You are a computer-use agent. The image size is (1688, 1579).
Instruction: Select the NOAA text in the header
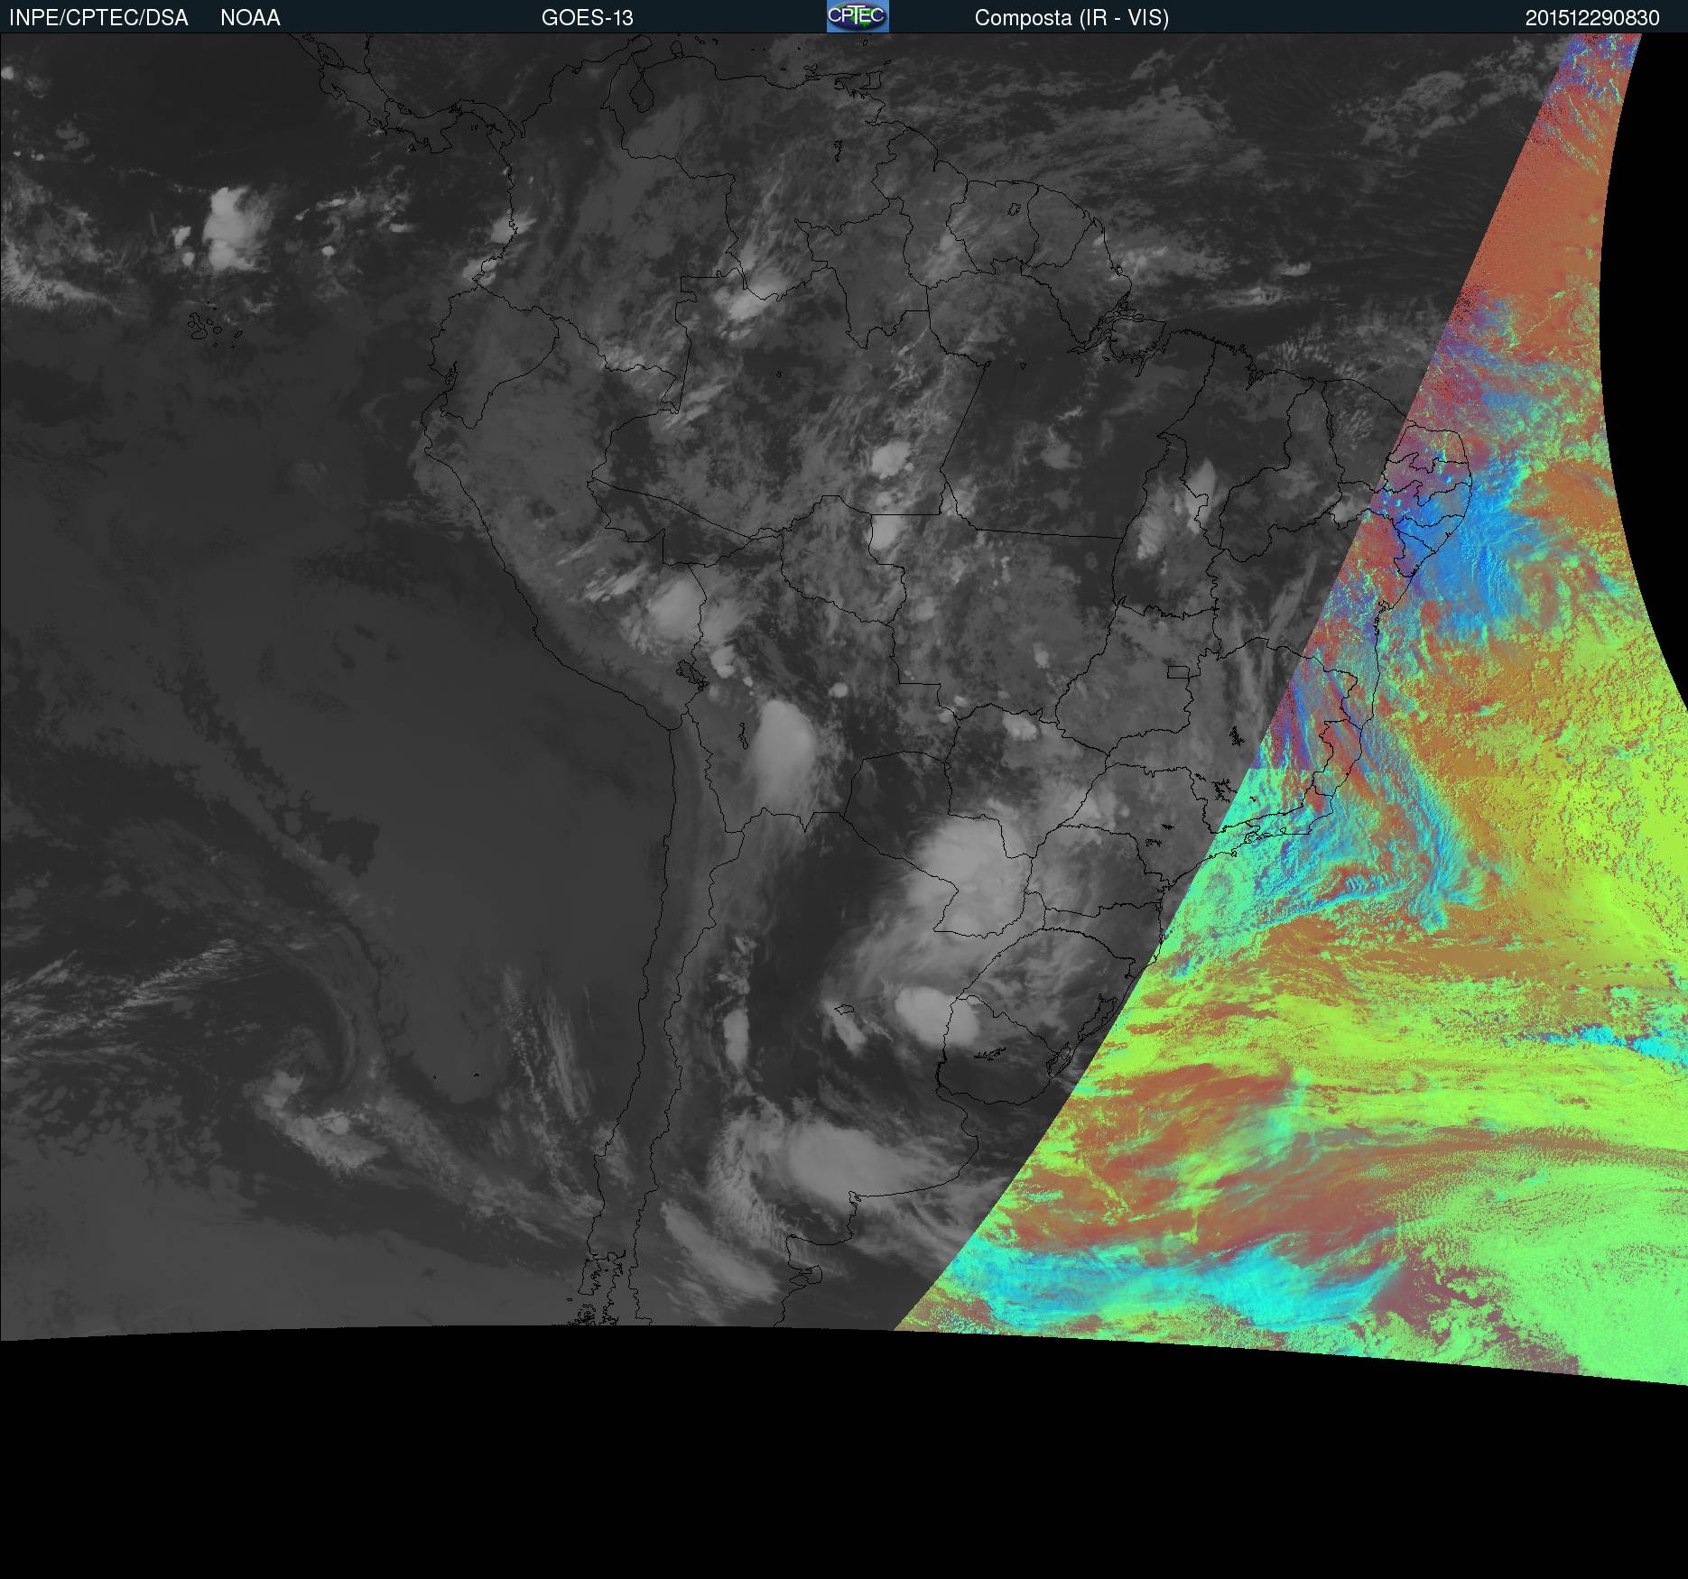click(x=250, y=18)
